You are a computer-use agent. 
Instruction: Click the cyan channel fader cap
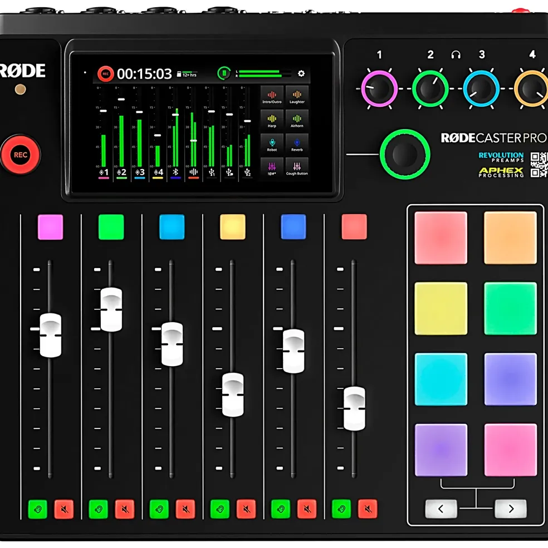172,344
